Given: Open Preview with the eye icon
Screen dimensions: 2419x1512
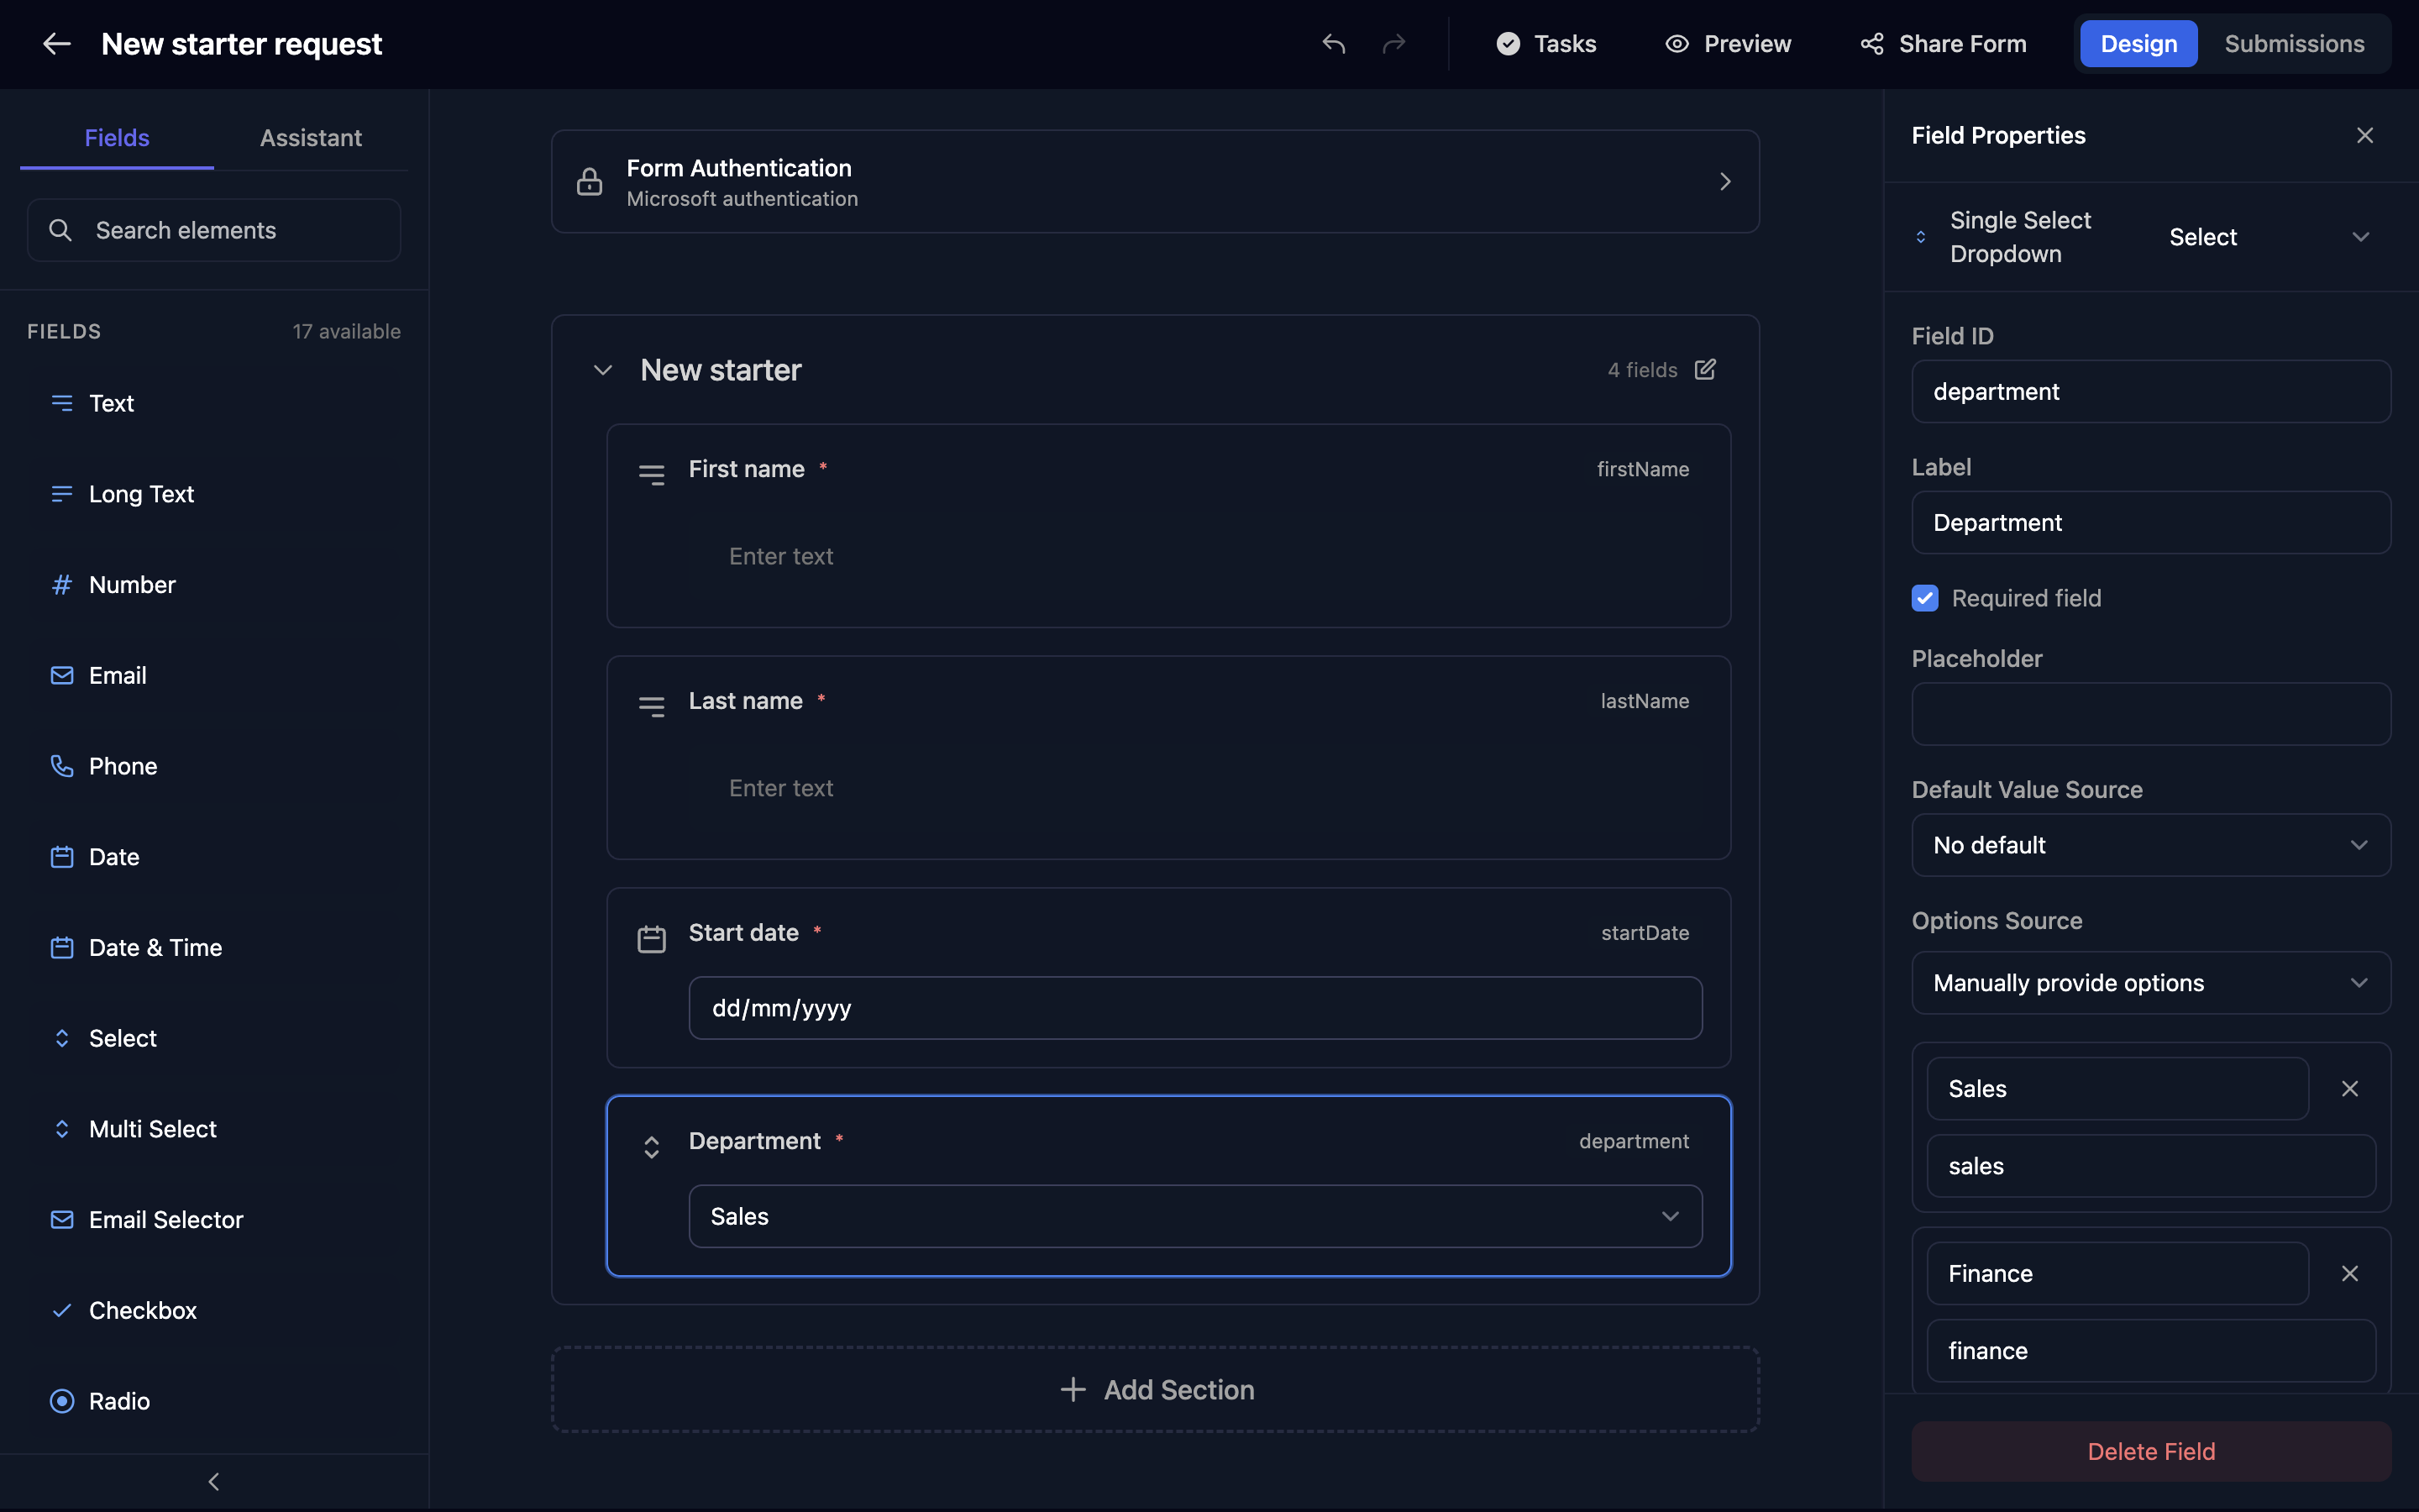Looking at the screenshot, I should [1727, 44].
